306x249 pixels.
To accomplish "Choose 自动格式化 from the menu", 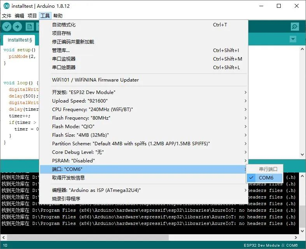I will click(143, 25).
